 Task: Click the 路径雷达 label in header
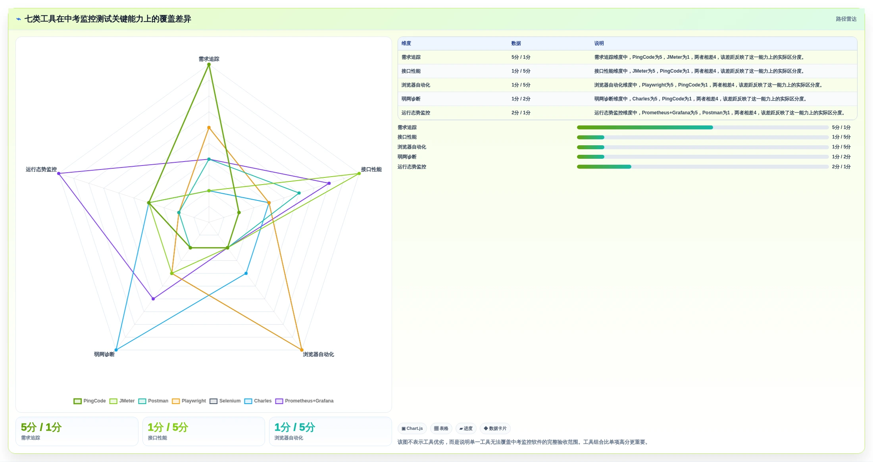(x=846, y=19)
